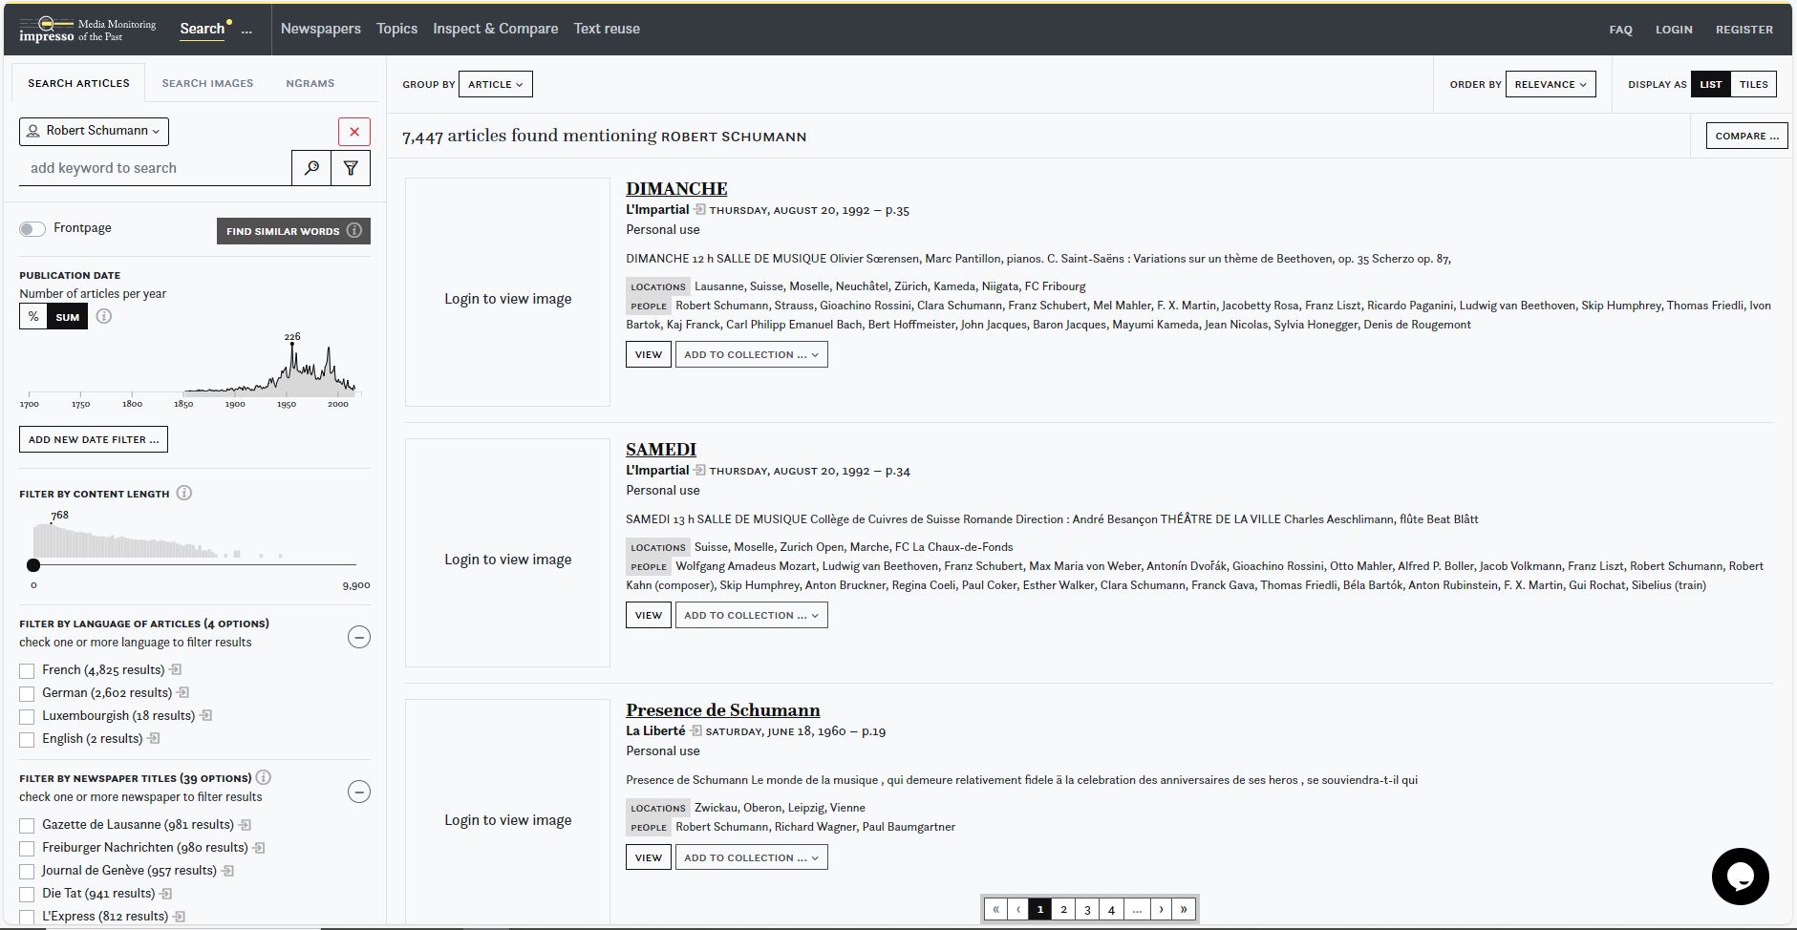The height and width of the screenshot is (930, 1797).
Task: Open the Order By Relevance dropdown
Action: pyautogui.click(x=1551, y=84)
